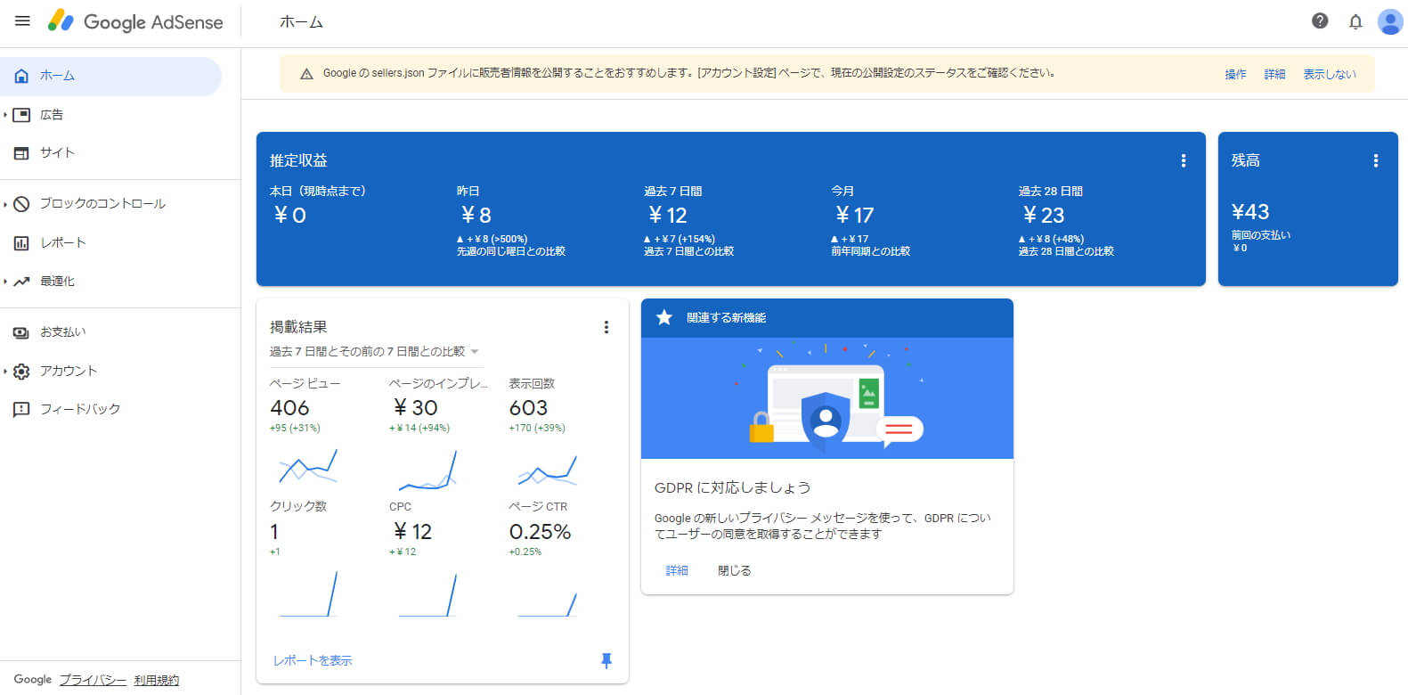Click 操作 in the warning banner
This screenshot has height=695, width=1408.
[1235, 74]
